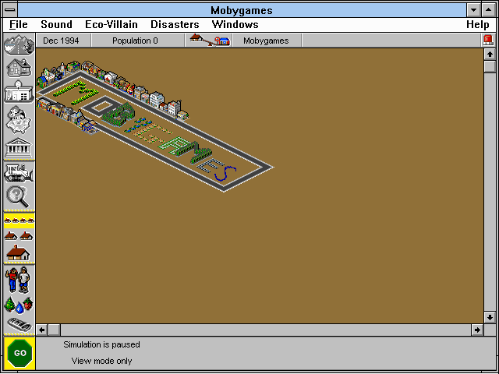499x374 pixels.
Task: Click the red alarm icon in status bar
Action: click(488, 41)
